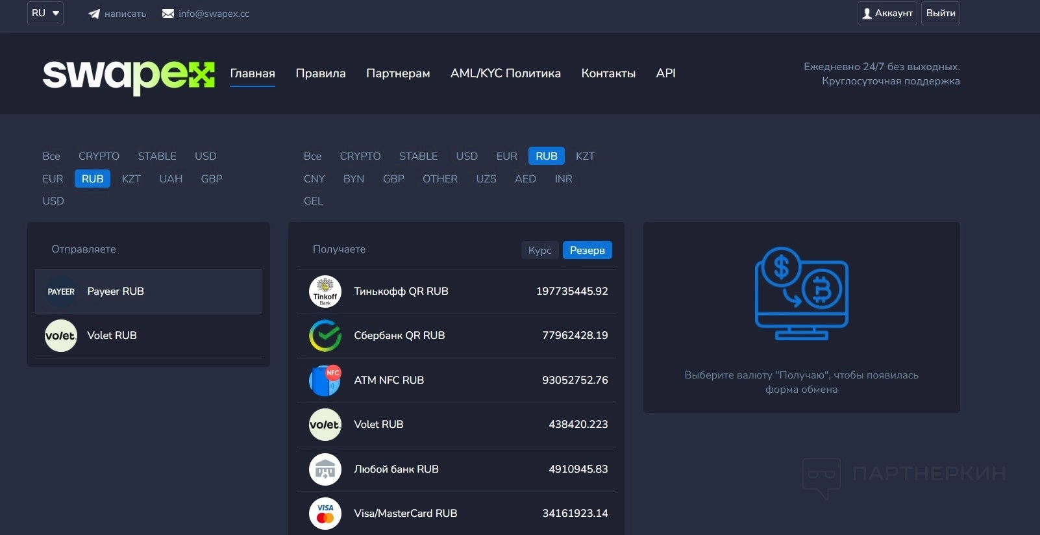This screenshot has height=535, width=1040.
Task: Select Сбербанк QR RUB to receive
Action: (456, 336)
